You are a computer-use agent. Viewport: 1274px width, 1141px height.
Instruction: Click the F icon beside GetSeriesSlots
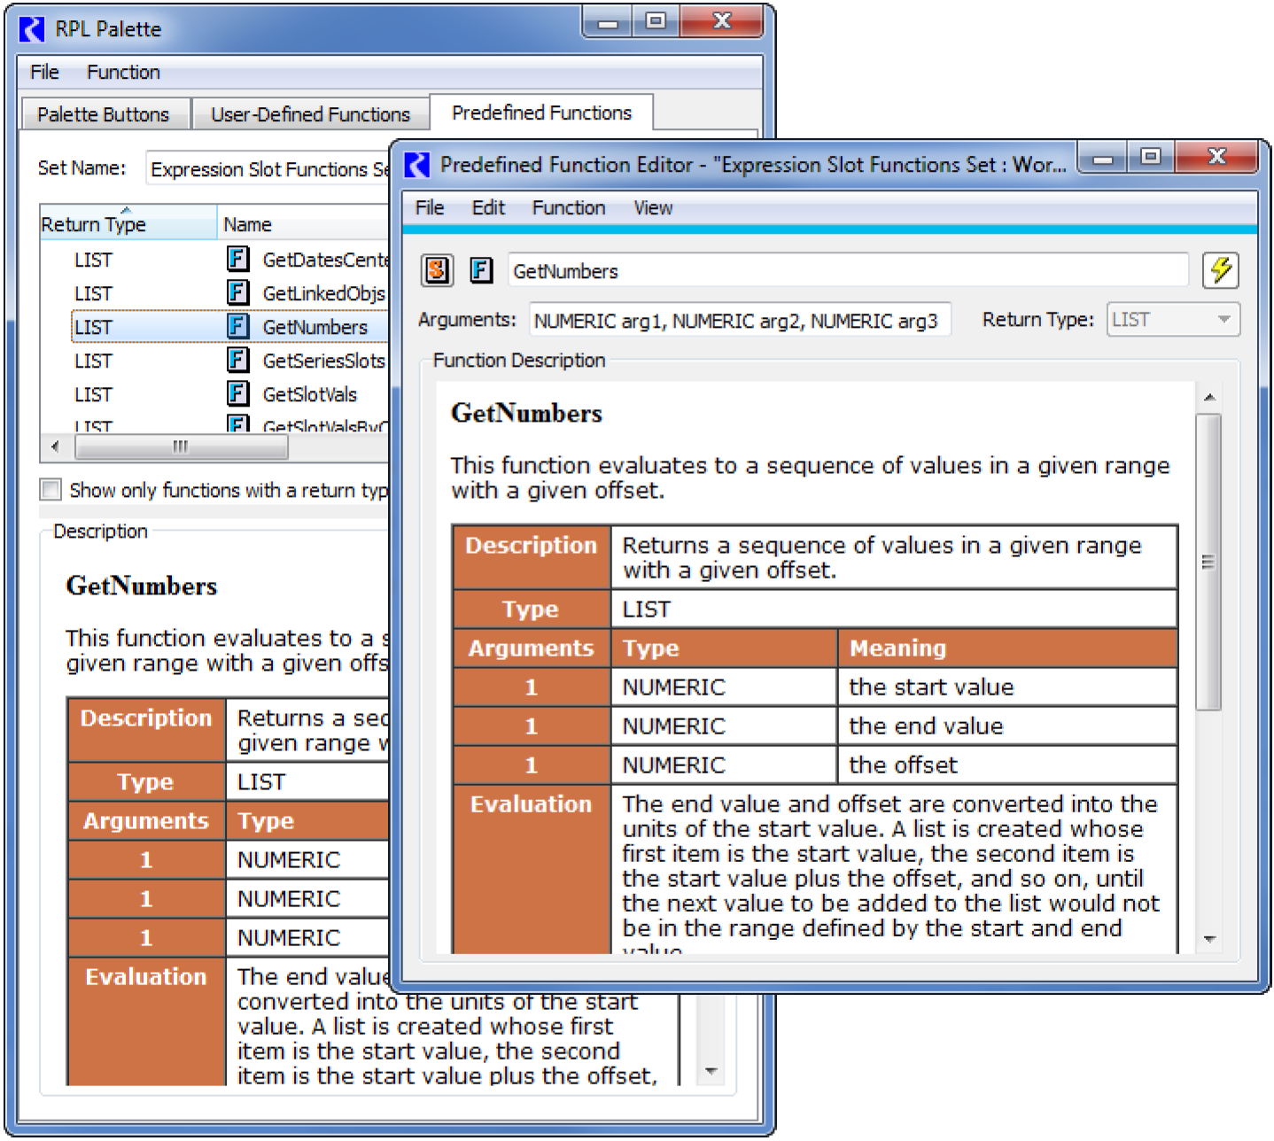click(x=237, y=361)
